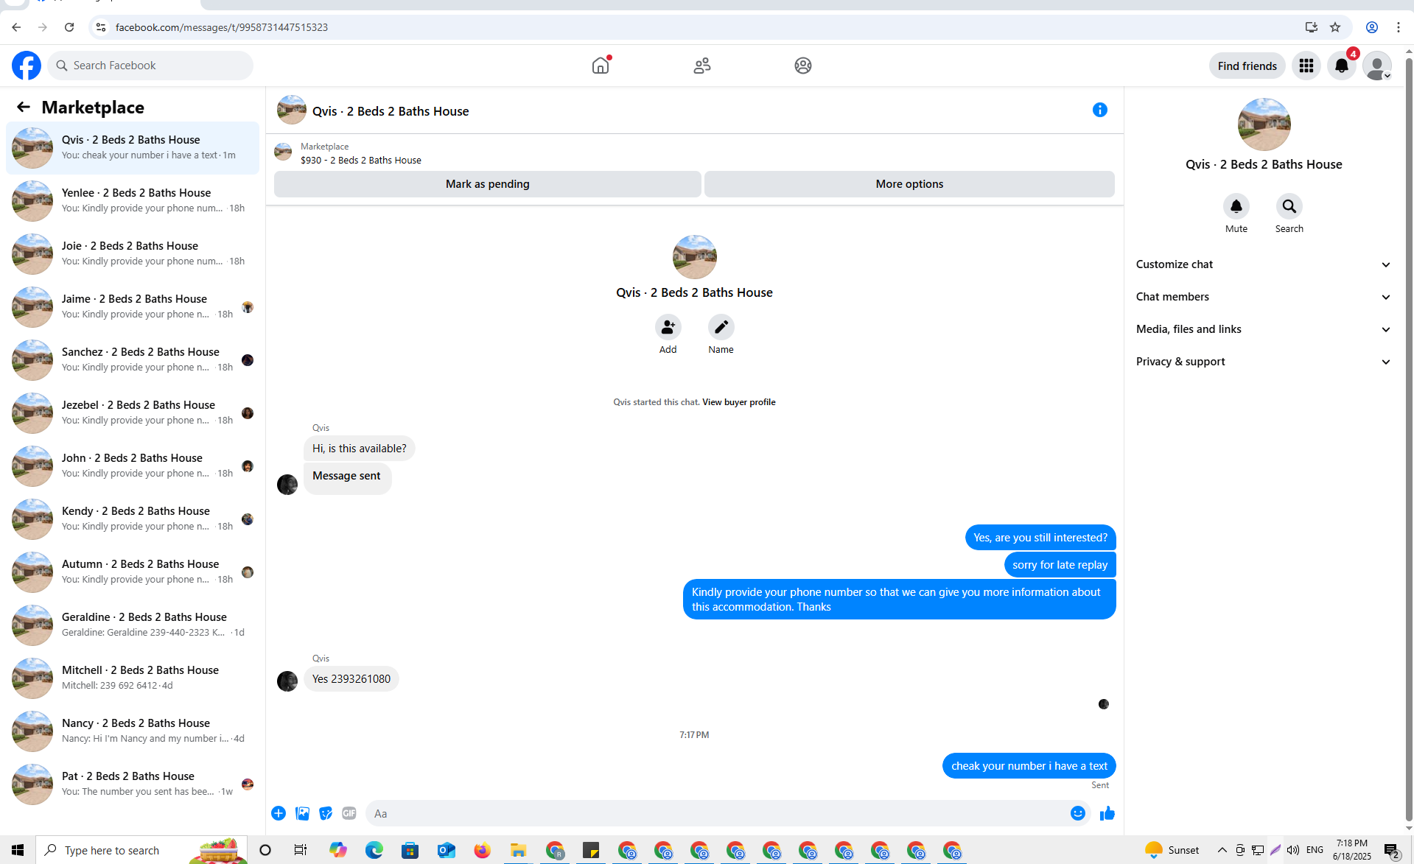Open the Jaime conversation

tap(133, 307)
